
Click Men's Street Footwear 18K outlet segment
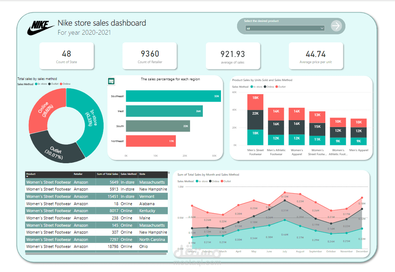(255, 102)
